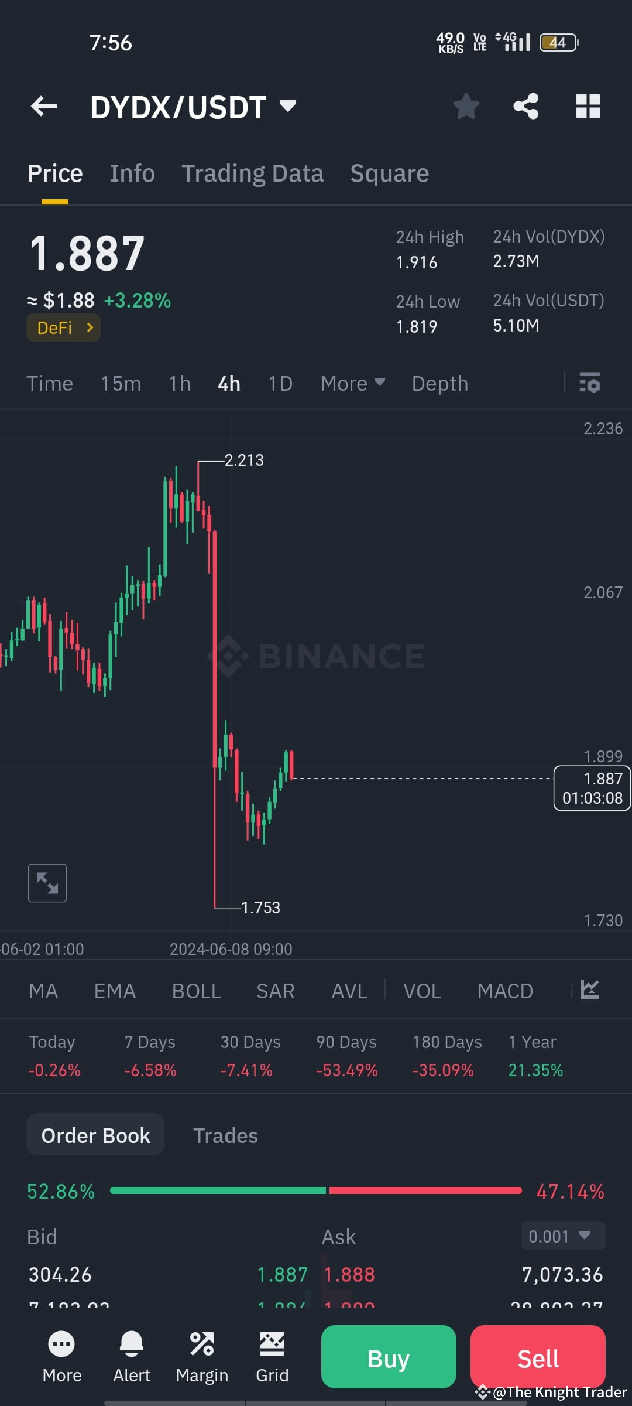Viewport: 632px width, 1406px height.
Task: Toggle the BOLL indicator
Action: (x=196, y=991)
